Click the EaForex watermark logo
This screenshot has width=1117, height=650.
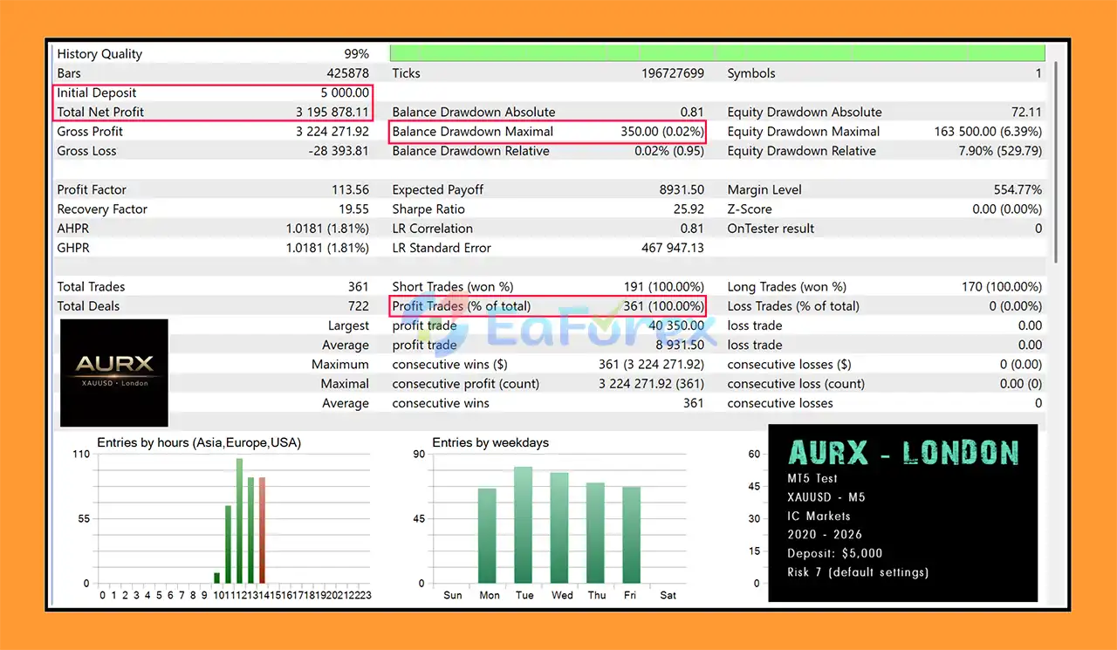[595, 331]
